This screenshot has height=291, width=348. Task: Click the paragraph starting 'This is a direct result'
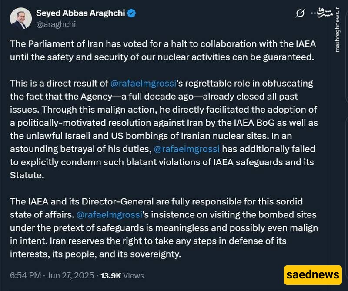[x=164, y=129]
